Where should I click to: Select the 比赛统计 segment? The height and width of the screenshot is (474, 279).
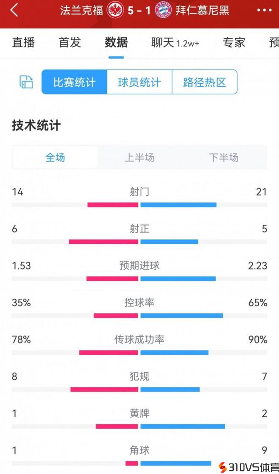pos(74,82)
